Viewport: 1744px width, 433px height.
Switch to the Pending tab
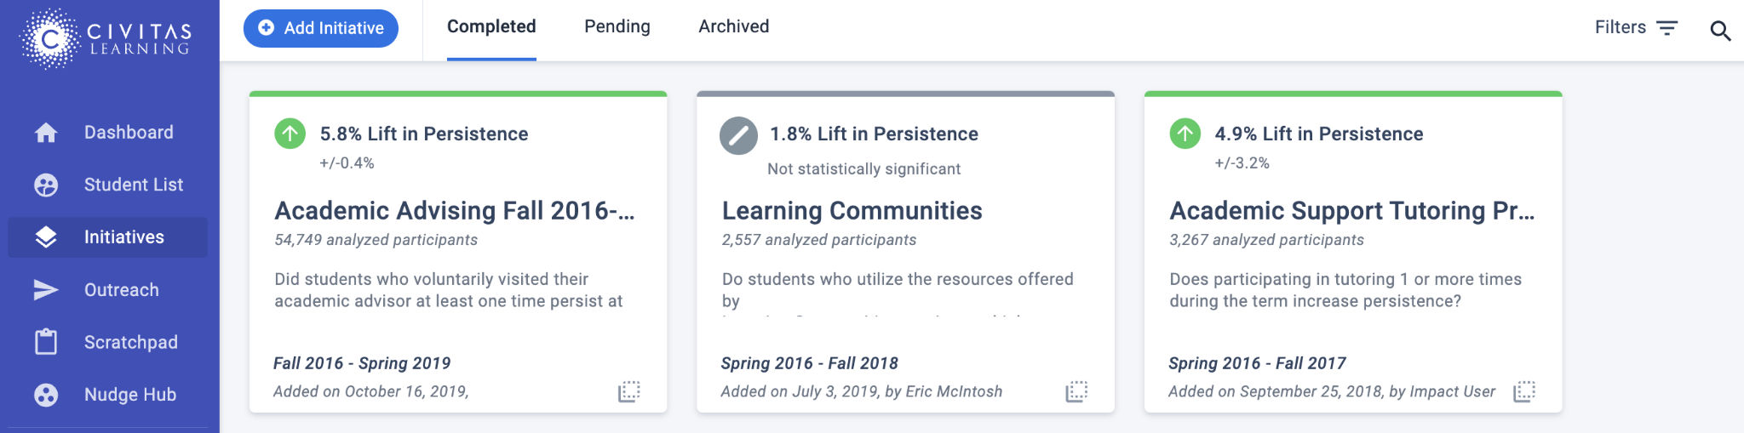[617, 27]
